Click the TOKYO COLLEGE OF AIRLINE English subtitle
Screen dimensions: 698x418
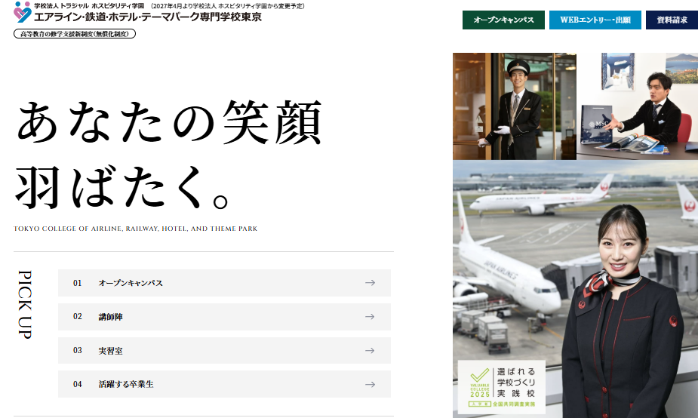135,229
